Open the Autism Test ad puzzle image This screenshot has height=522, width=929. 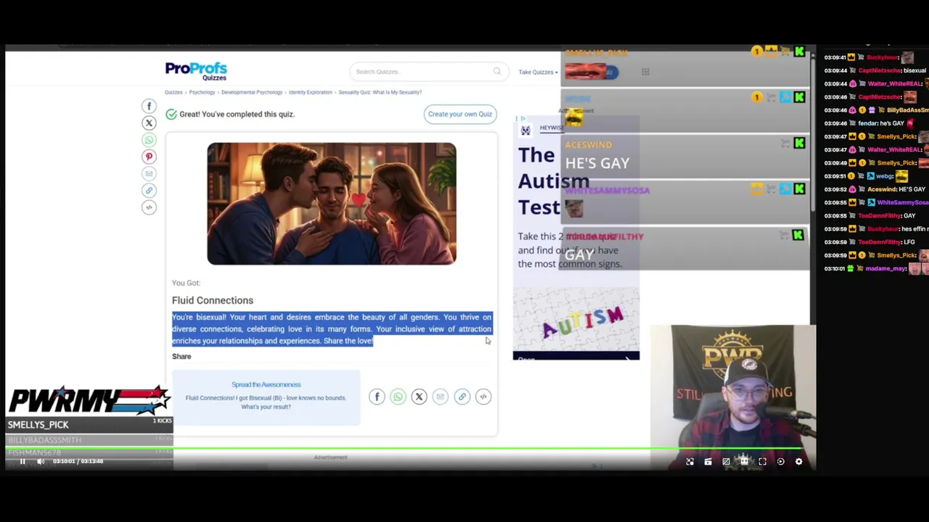(x=576, y=320)
